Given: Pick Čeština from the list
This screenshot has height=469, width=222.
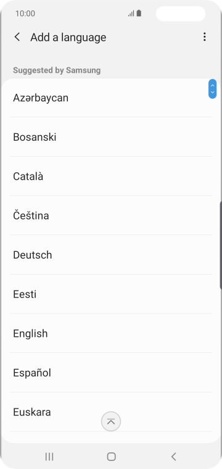Looking at the screenshot, I should (111, 215).
